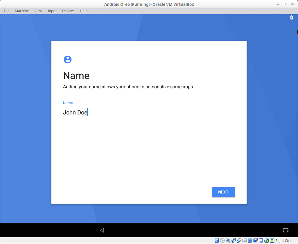Open the View menu
Screen dimensions: 298x244
pyautogui.click(x=38, y=11)
